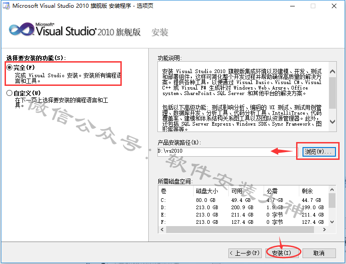The width and height of the screenshot is (346, 264).
Task: Select the E: volume row
Action: [243, 215]
